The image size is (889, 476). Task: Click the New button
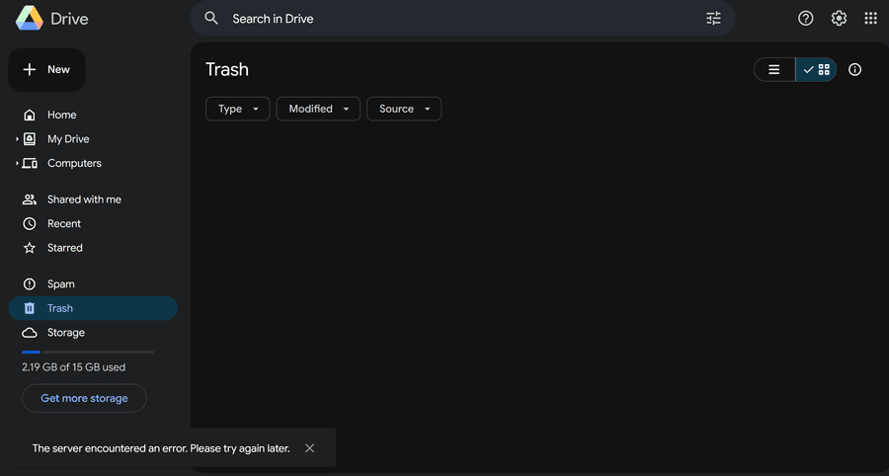pos(47,70)
